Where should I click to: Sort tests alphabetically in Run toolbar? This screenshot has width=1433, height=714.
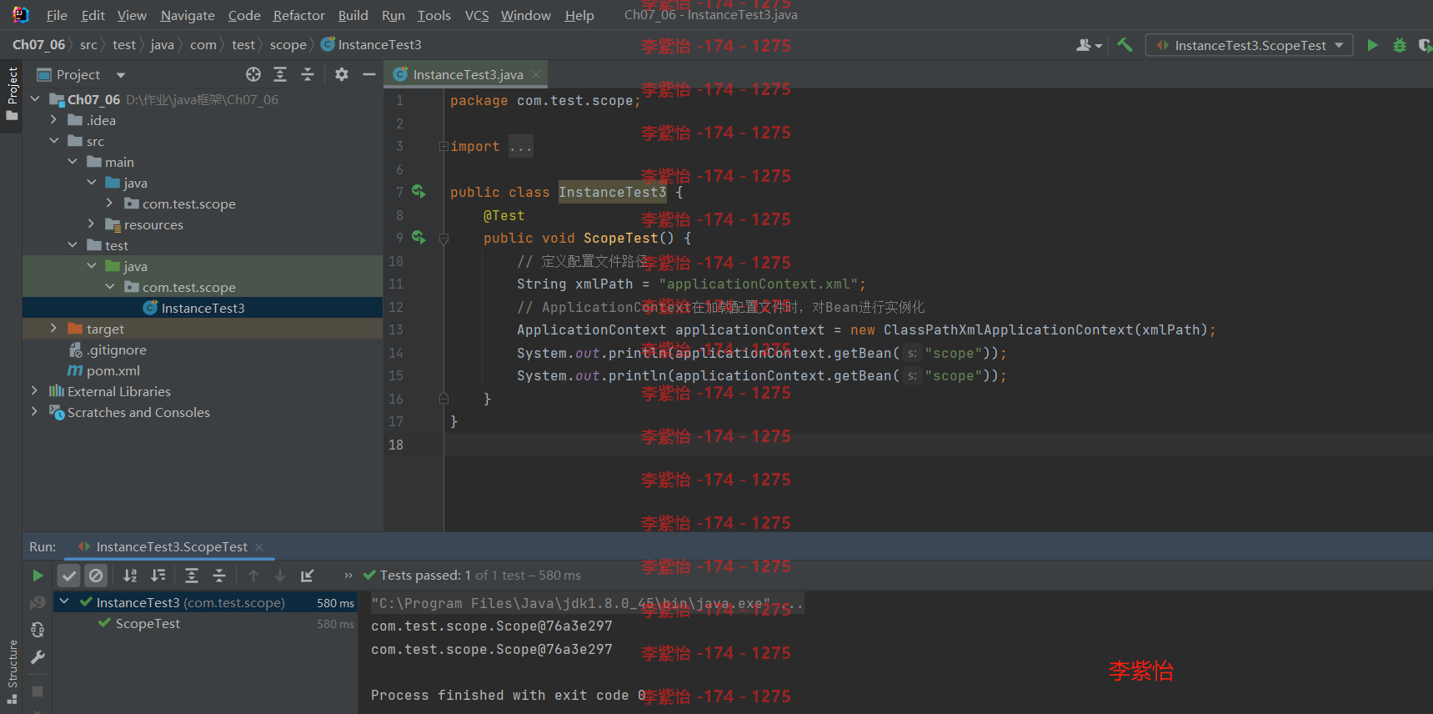click(130, 575)
